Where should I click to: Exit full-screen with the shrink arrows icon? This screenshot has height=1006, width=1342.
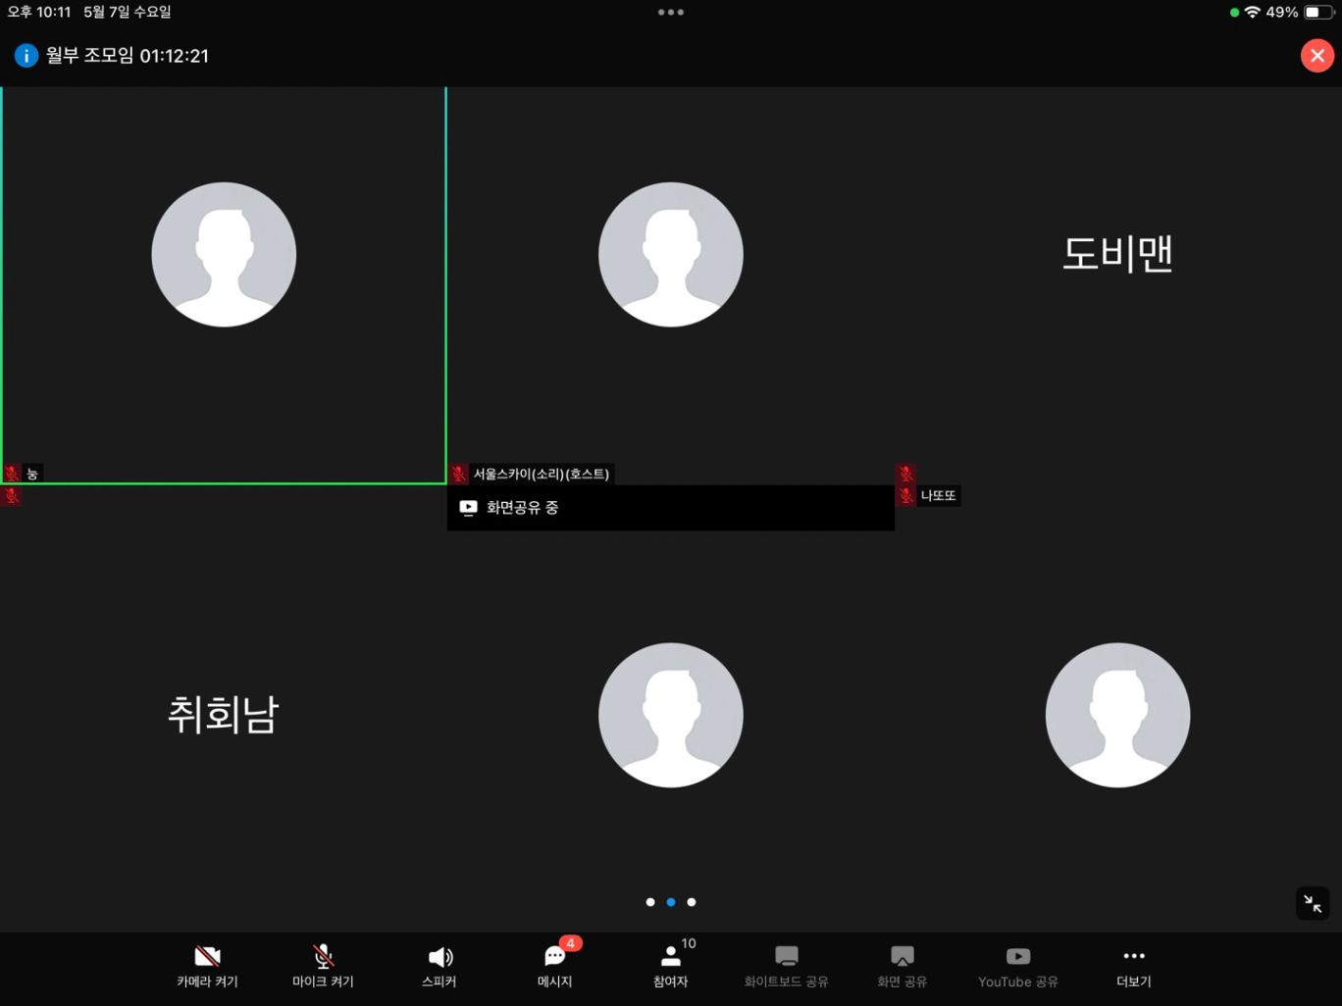[x=1313, y=903]
